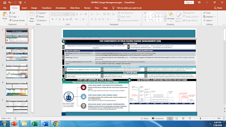
Task: Open Text Direction options
Action: pos(126,13)
